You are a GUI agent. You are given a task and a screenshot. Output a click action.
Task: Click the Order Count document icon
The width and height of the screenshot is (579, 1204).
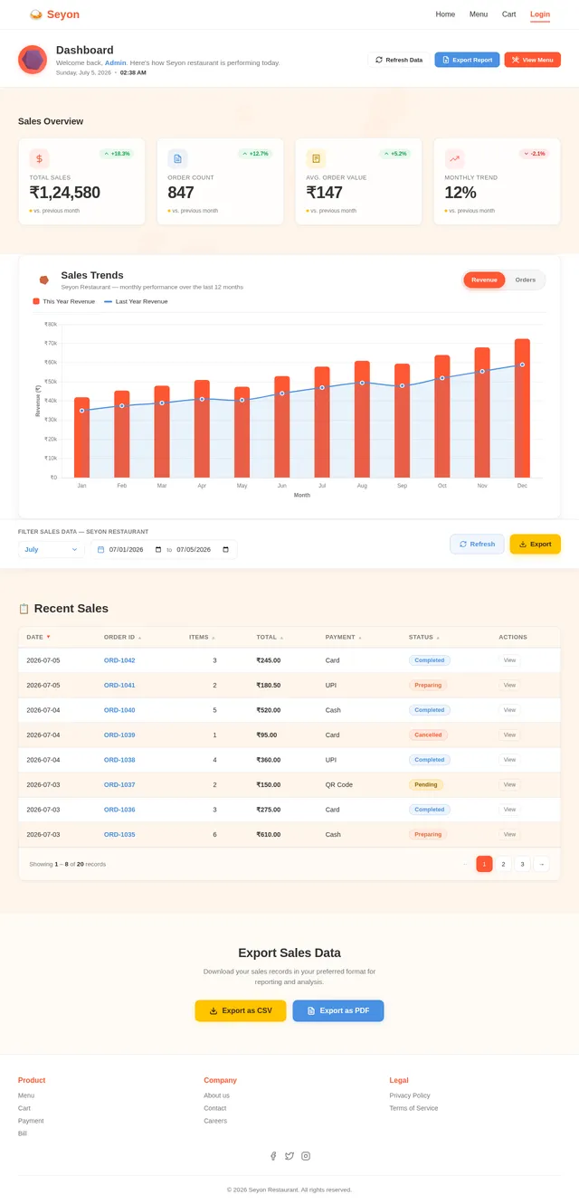click(177, 158)
